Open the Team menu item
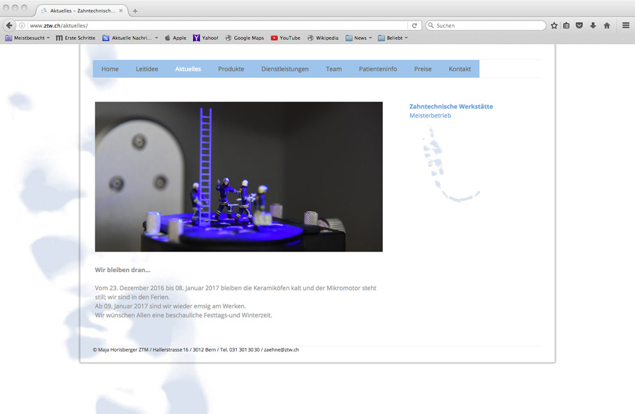The width and height of the screenshot is (635, 414). [x=333, y=69]
